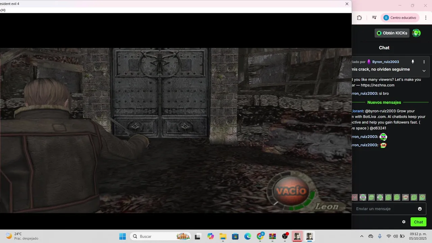Screen dimensions: 432x243
Task: Open the Chrome three-dot menu
Action: point(426,18)
